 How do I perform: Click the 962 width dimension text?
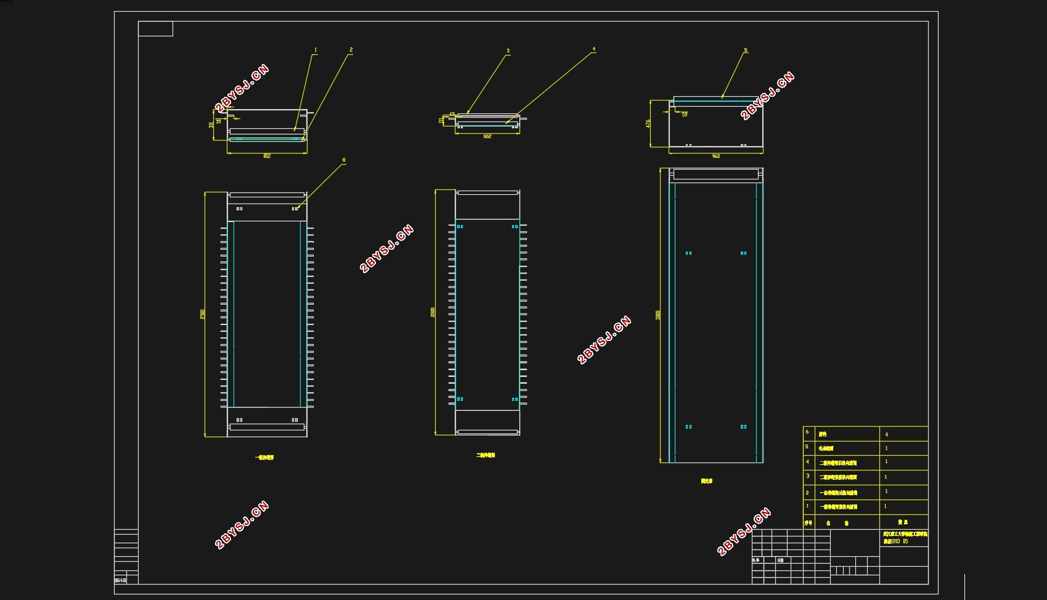click(x=716, y=156)
